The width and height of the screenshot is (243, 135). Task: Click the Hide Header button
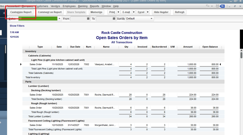click(x=161, y=12)
